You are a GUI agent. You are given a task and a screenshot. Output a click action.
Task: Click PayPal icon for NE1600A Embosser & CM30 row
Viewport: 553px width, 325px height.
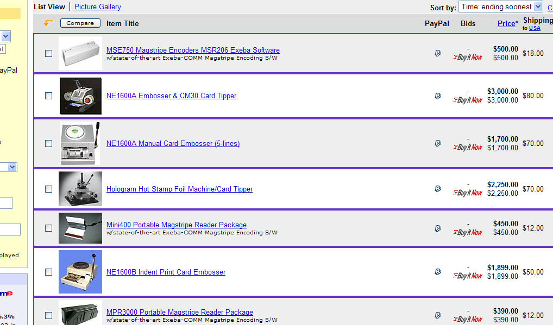point(438,96)
